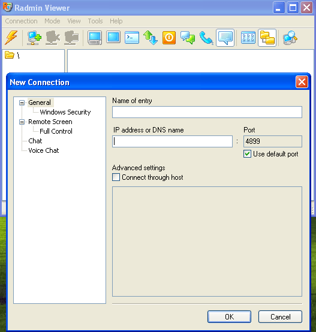Select Remote Screen tree item
Screen dimensions: 316x332
50,122
